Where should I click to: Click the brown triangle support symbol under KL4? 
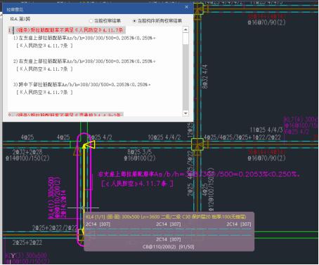(77, 151)
